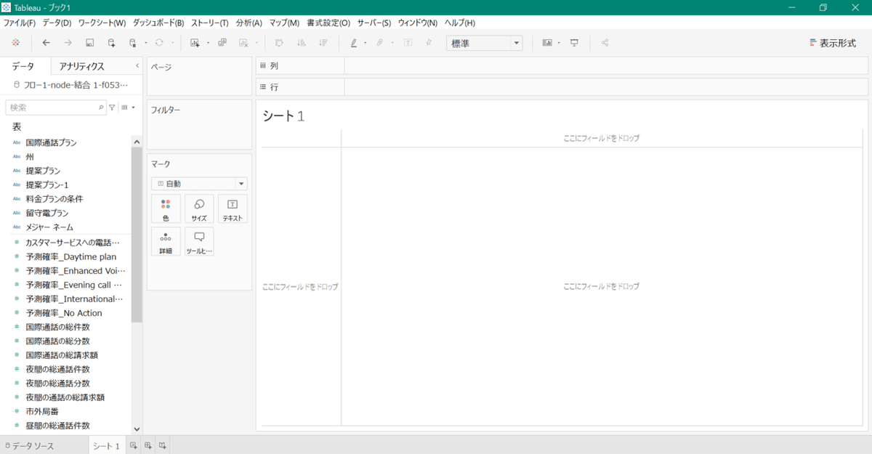Open dropdown arrow next to Show/Hide Cards
Screen dimensions: 872x454
pos(559,43)
